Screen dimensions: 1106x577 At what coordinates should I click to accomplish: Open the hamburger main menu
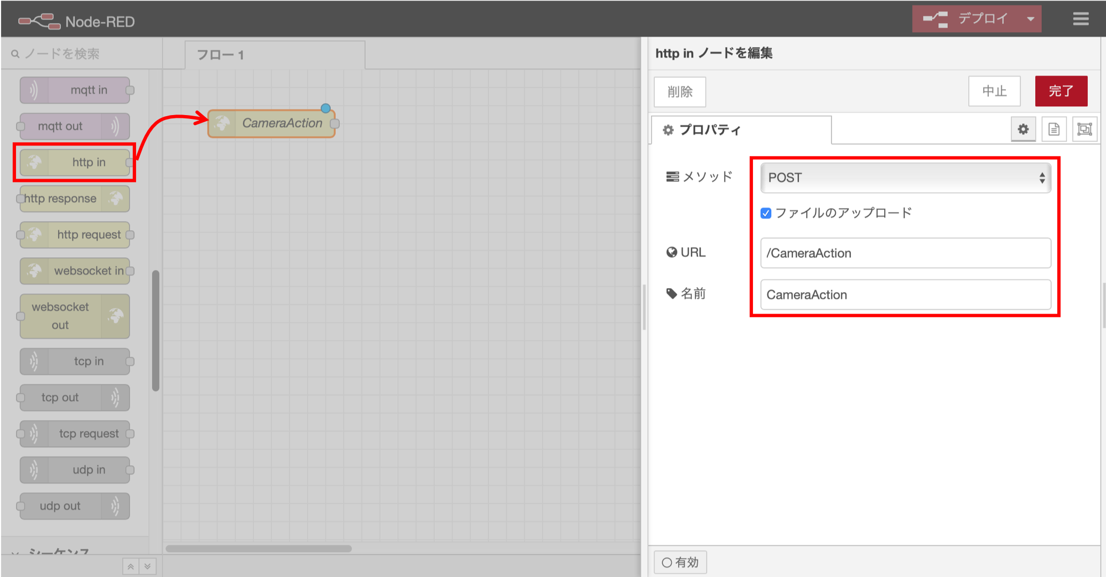(x=1081, y=19)
